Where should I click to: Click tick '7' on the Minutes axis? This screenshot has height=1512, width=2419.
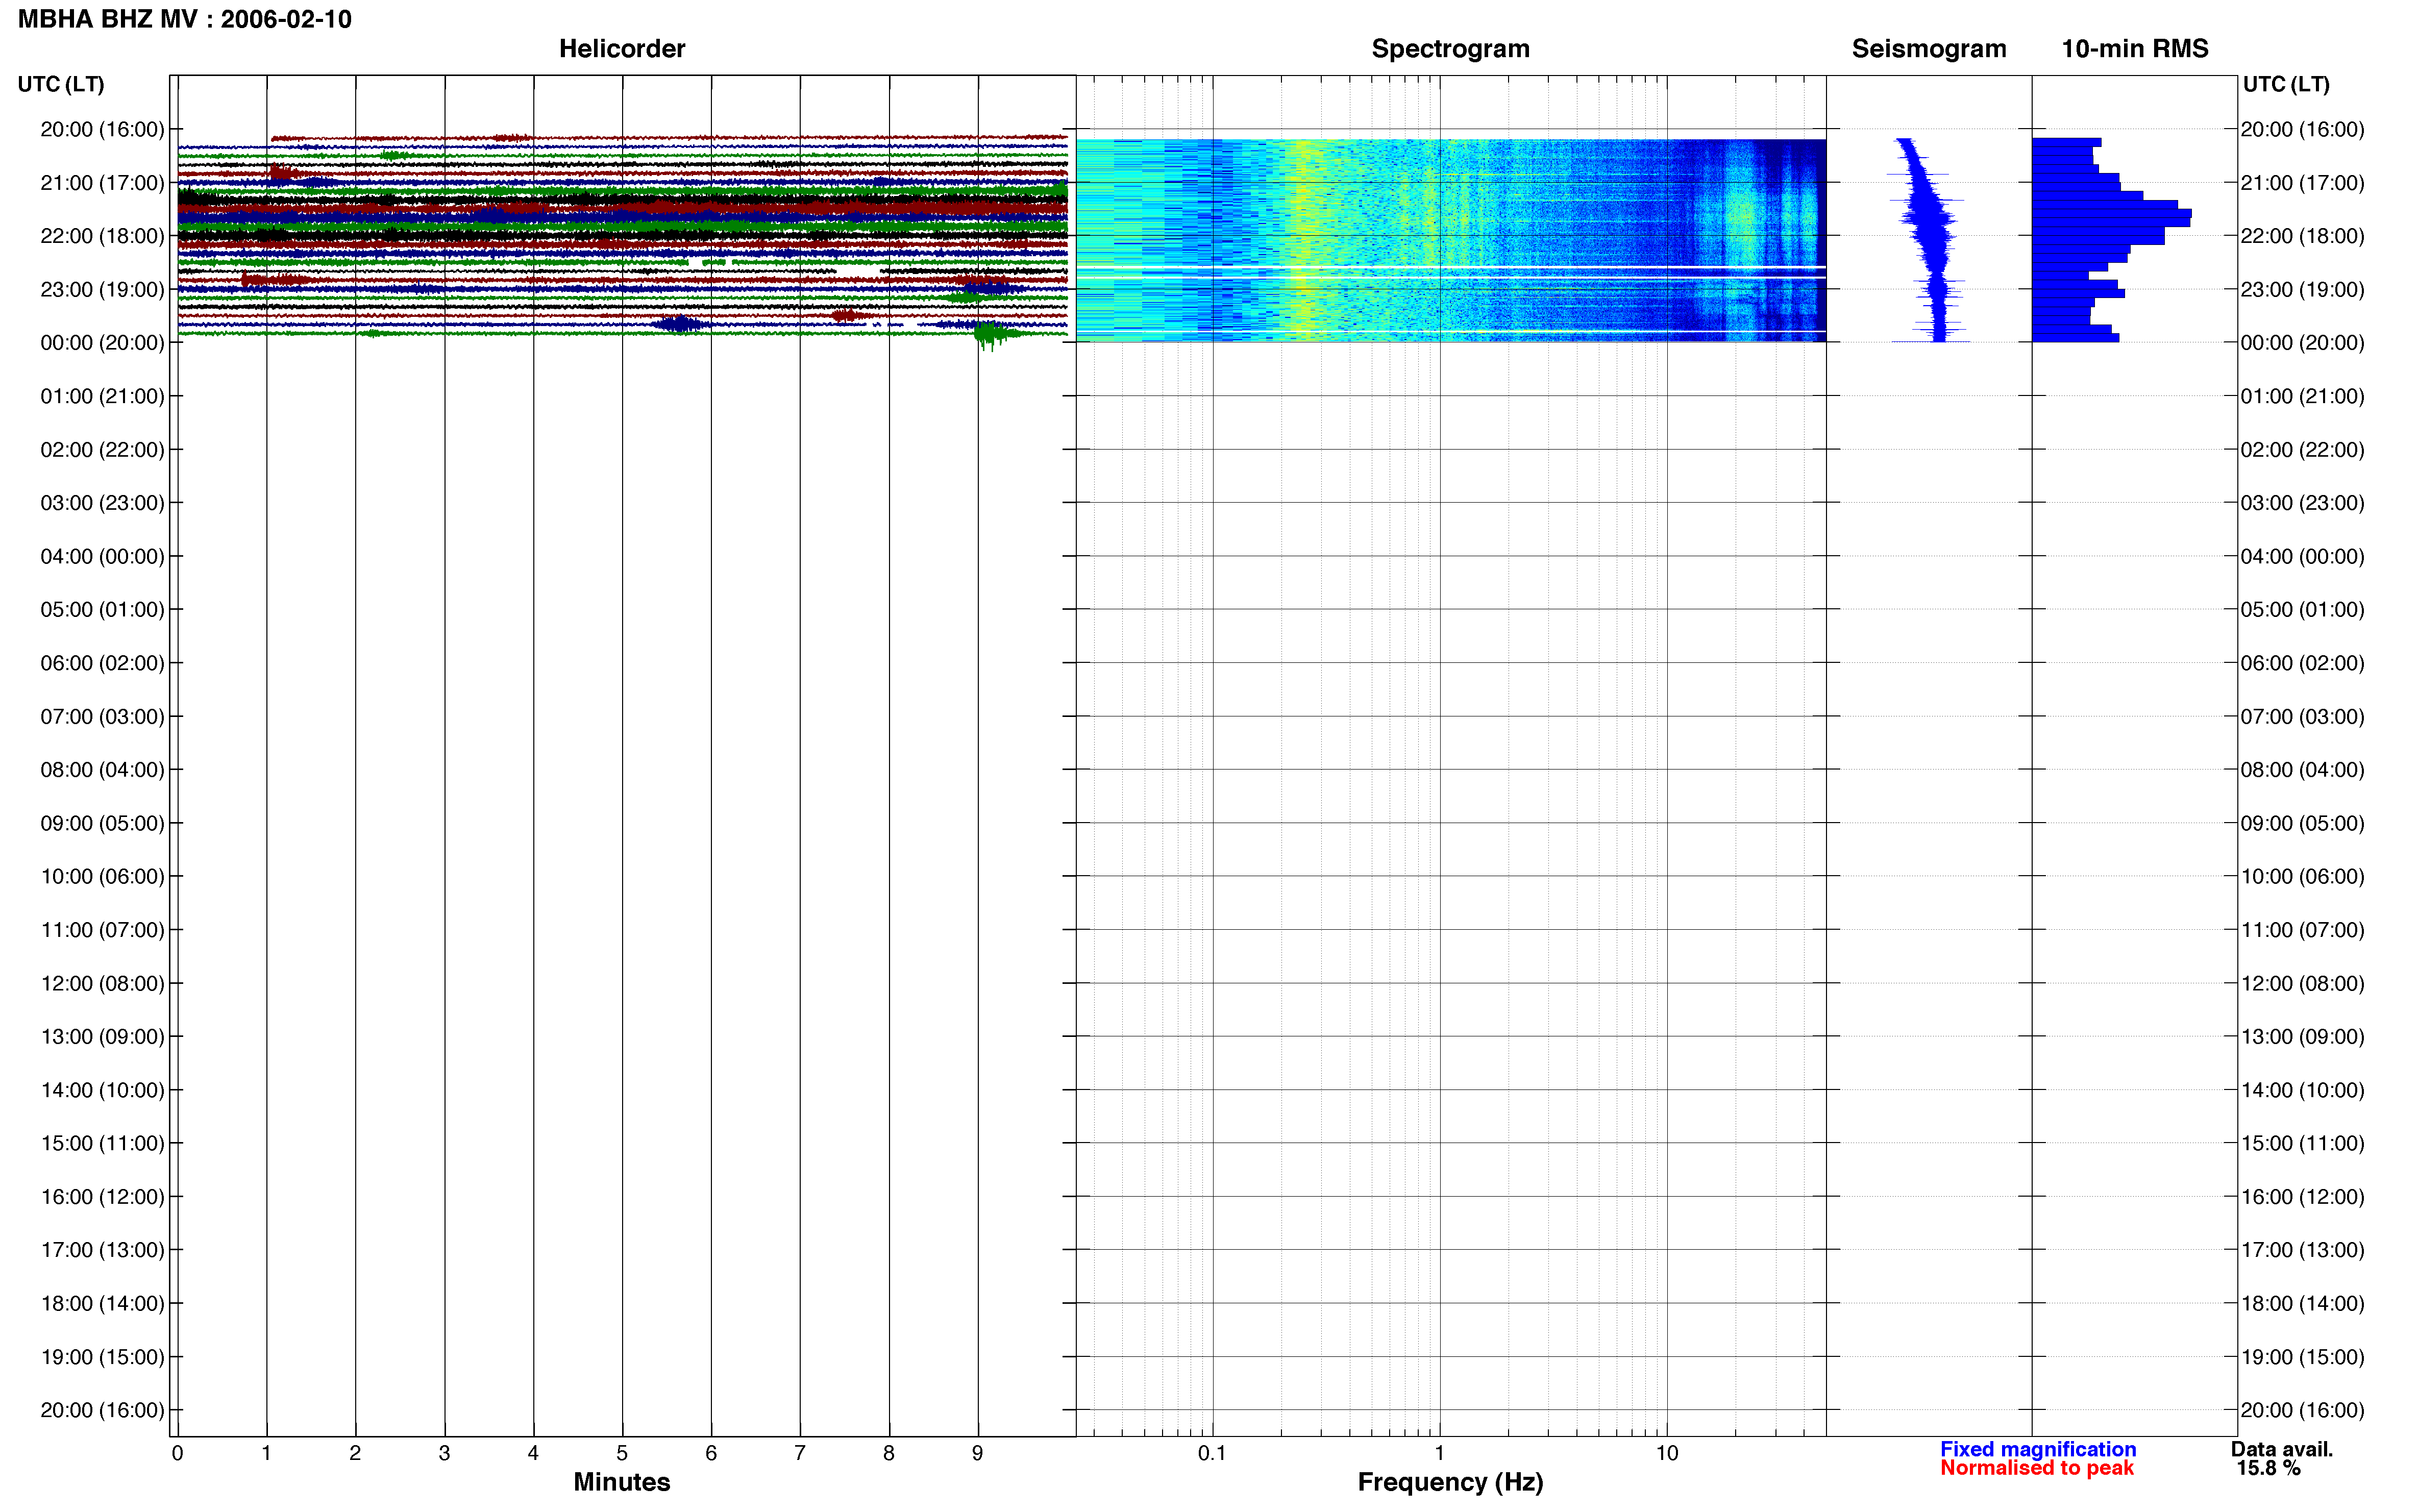pyautogui.click(x=800, y=1454)
